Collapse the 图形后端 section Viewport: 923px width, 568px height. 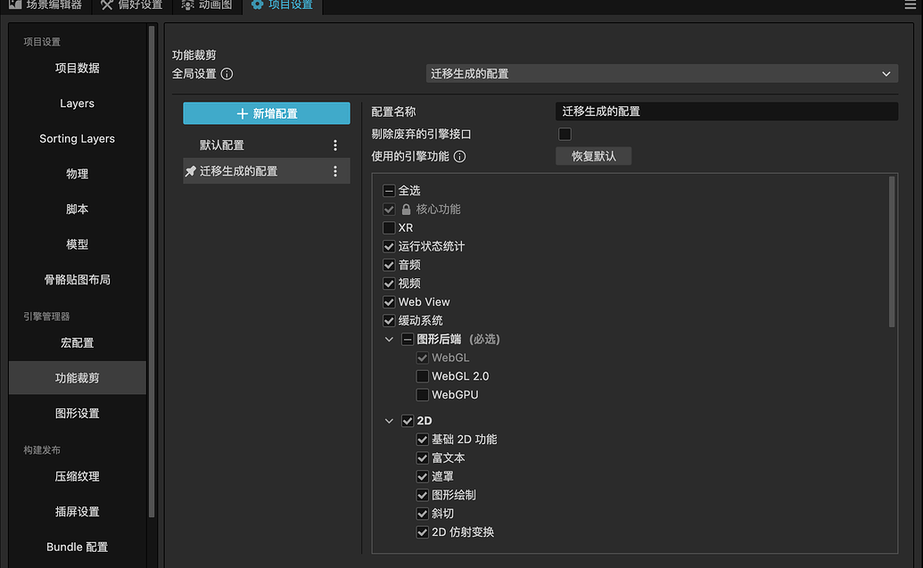388,339
